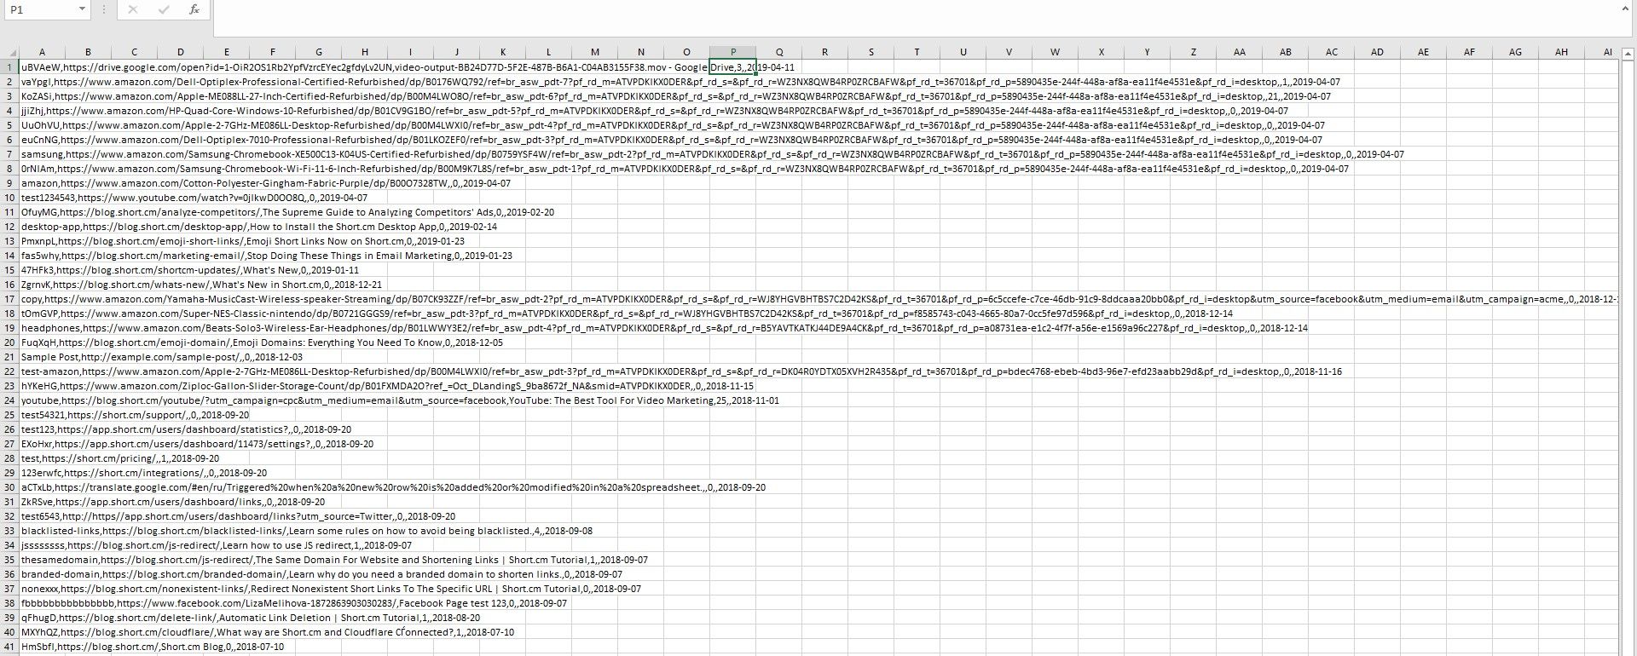Click the row starting with samsung,https
The image size is (1637, 656).
coord(713,154)
